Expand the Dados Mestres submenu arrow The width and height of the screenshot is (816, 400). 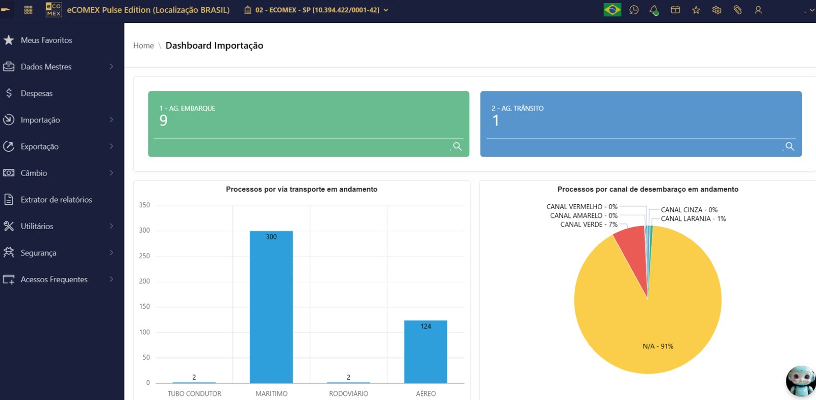tap(111, 67)
